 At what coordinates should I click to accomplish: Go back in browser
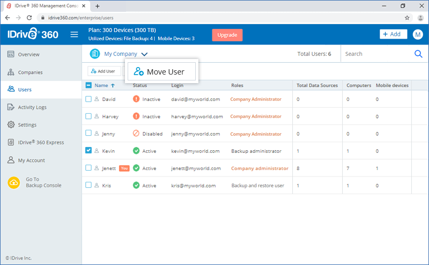[8, 18]
